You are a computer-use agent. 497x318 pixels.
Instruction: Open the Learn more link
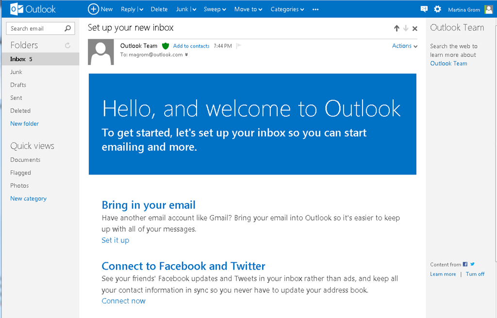click(x=443, y=274)
